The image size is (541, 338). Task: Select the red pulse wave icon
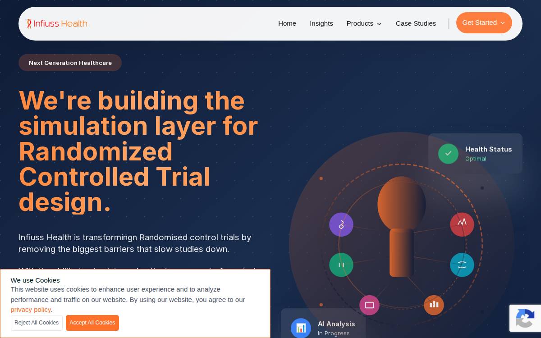(x=462, y=224)
